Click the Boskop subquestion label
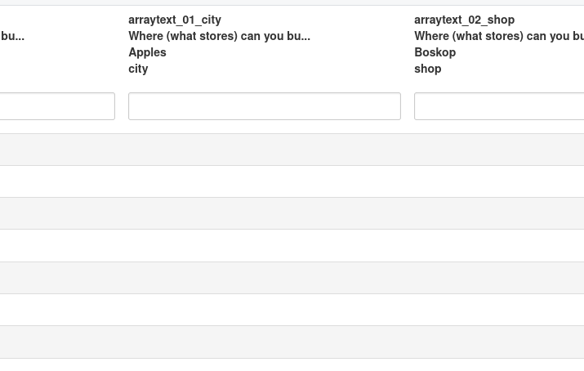This screenshot has height=371, width=584. [x=435, y=52]
